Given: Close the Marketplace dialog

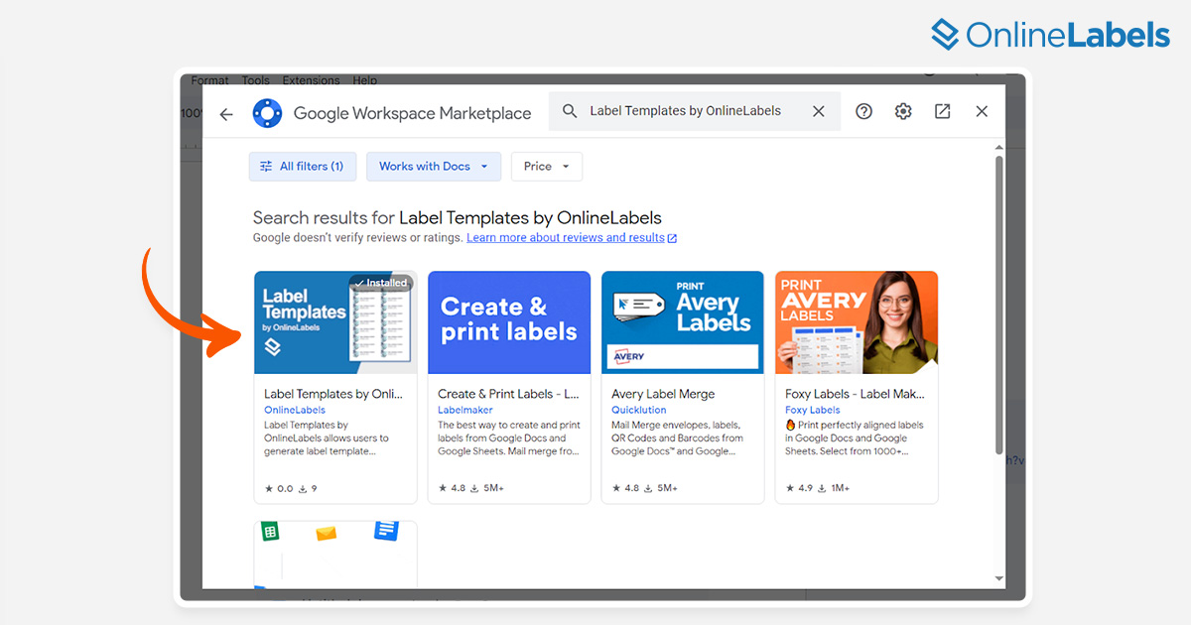Looking at the screenshot, I should pyautogui.click(x=982, y=111).
